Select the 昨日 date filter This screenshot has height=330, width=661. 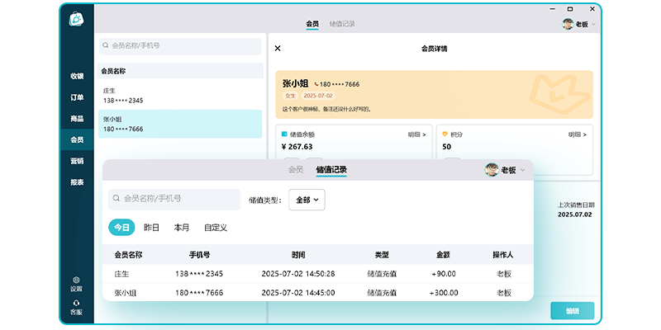[152, 227]
